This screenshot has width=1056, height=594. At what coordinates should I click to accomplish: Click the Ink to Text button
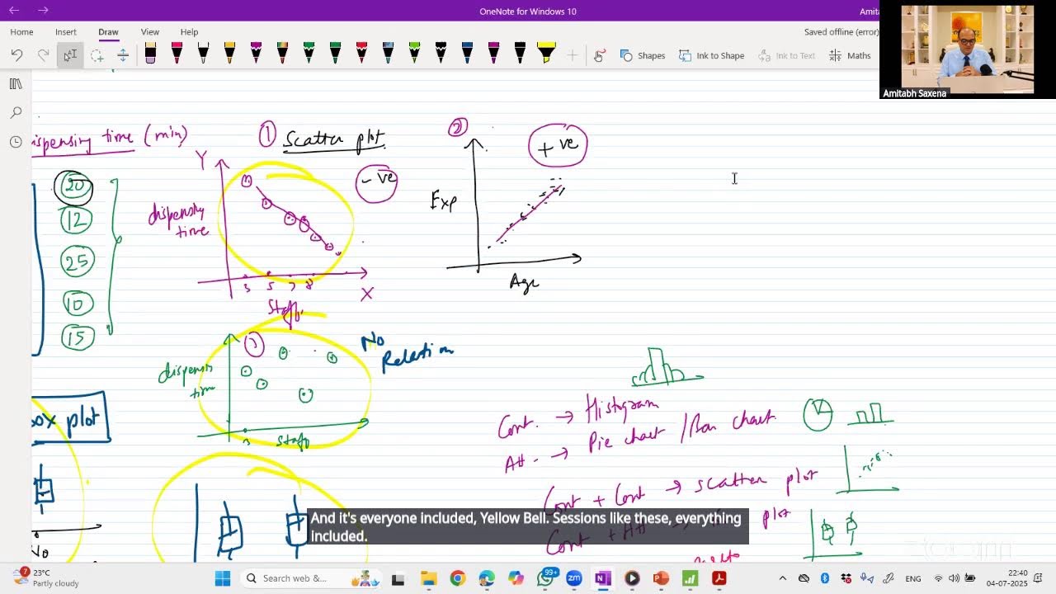[x=785, y=55]
